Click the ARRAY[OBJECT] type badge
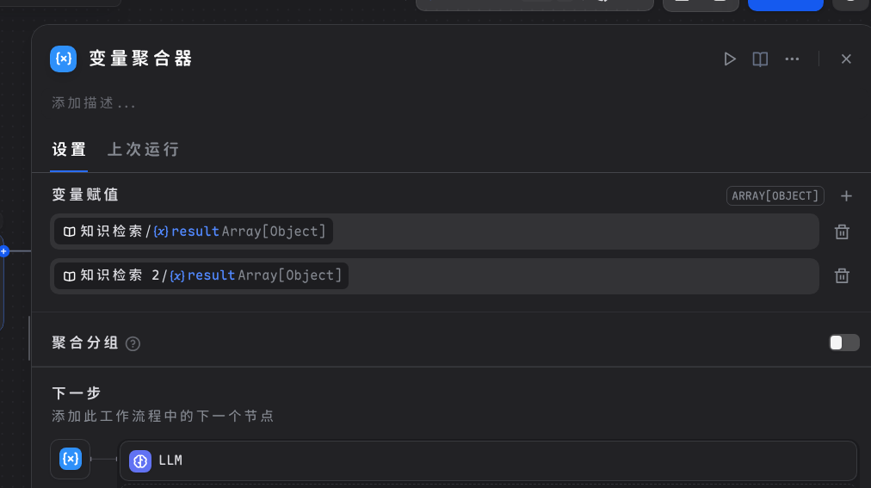 [x=775, y=196]
